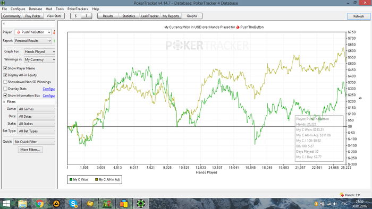Select the T tournaments button
Image resolution: width=372 pixels, height=209 pixels.
click(86, 16)
